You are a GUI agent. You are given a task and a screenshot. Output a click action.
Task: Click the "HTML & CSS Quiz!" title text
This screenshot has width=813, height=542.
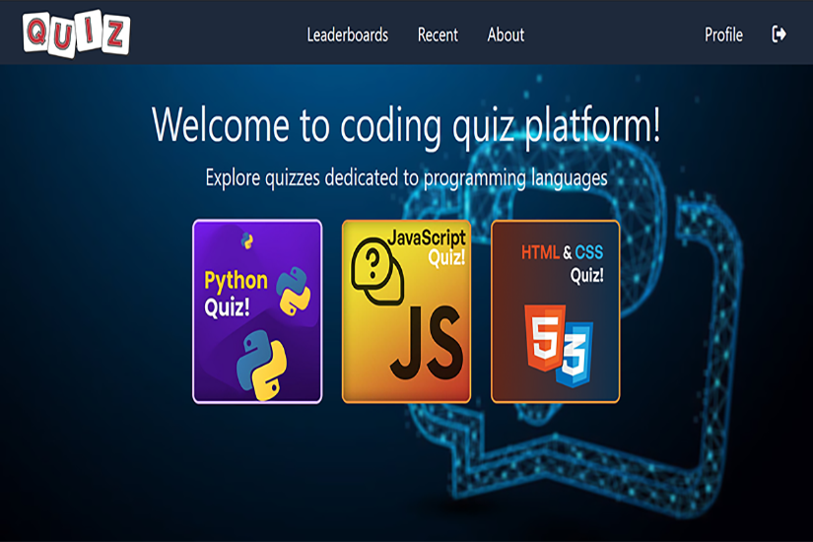[x=563, y=263]
